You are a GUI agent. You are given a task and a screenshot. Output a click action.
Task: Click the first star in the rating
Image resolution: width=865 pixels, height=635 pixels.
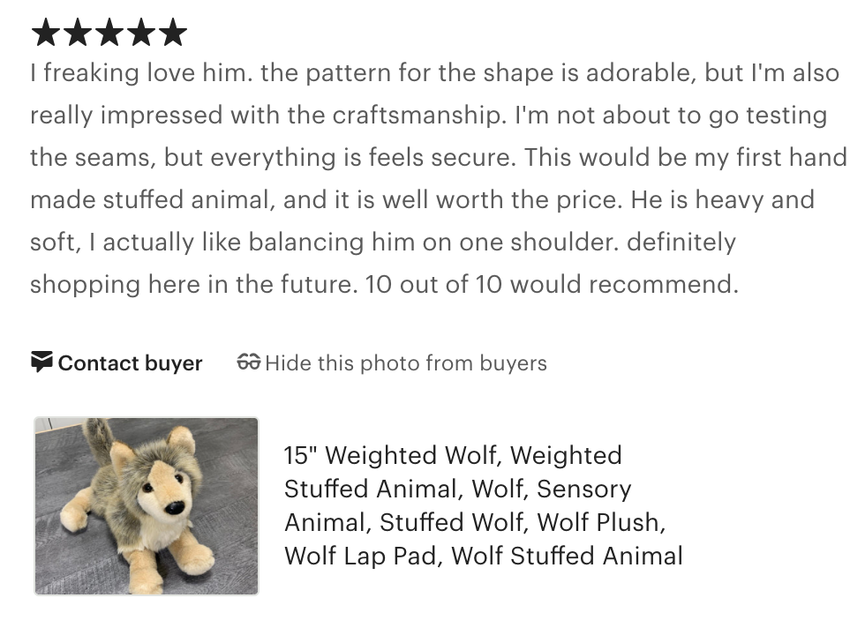pos(45,34)
